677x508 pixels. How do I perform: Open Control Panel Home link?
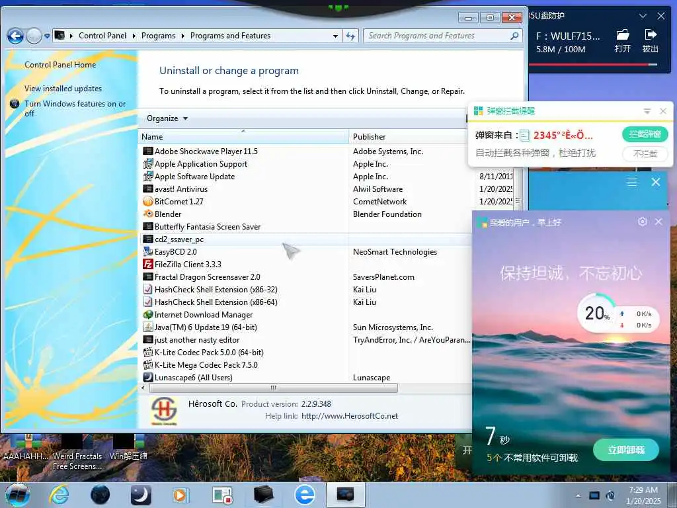pos(60,65)
